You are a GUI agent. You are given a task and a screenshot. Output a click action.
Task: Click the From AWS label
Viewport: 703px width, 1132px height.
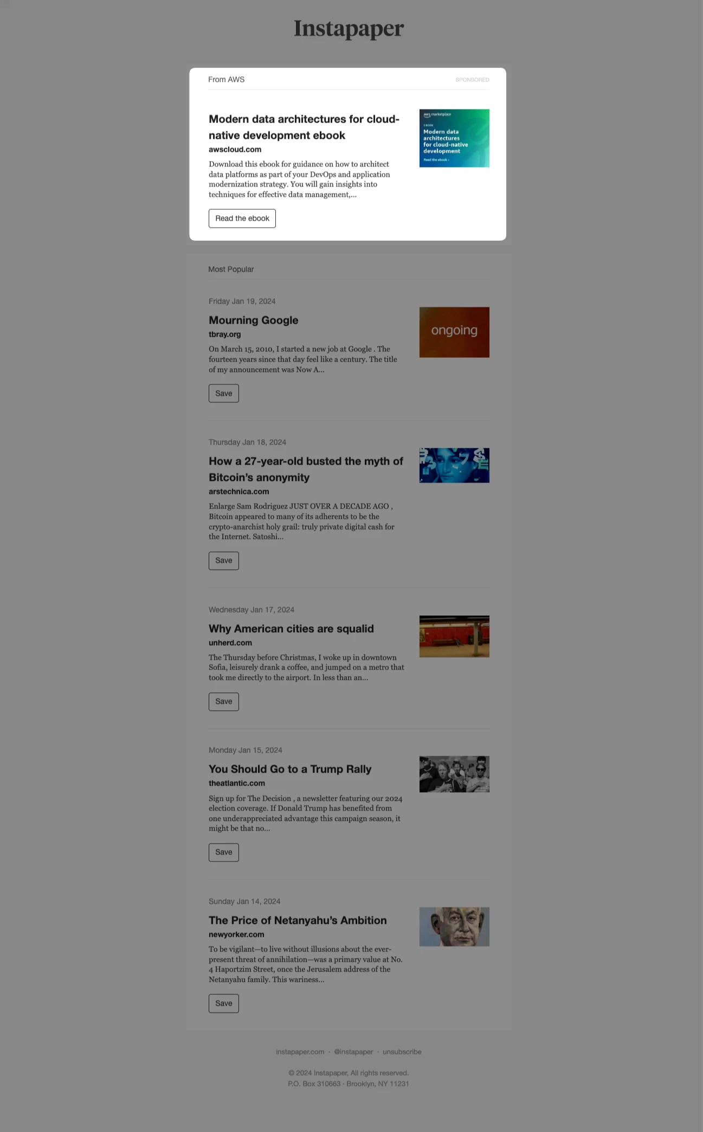pyautogui.click(x=226, y=79)
